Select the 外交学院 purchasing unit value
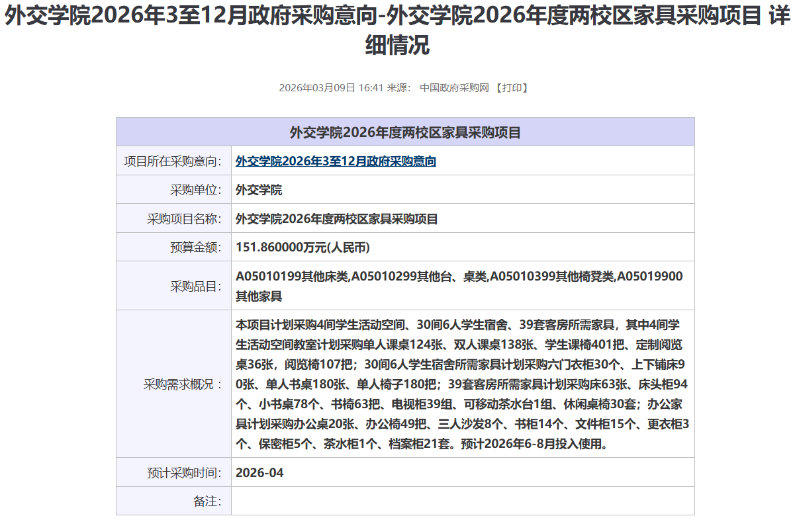 (x=259, y=191)
